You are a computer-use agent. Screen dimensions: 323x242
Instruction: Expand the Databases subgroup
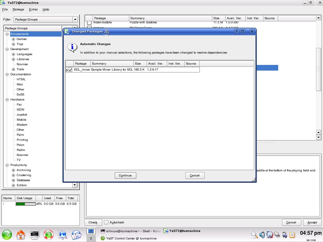(x=13, y=180)
